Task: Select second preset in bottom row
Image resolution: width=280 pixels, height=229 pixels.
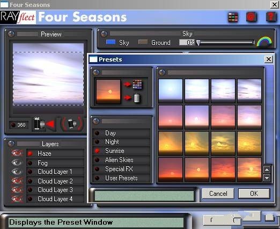Action: pyautogui.click(x=197, y=170)
